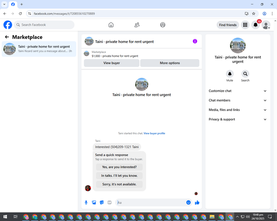
Task: Click the message "Interested (504)209-1321 Taini"
Action: 117,147
